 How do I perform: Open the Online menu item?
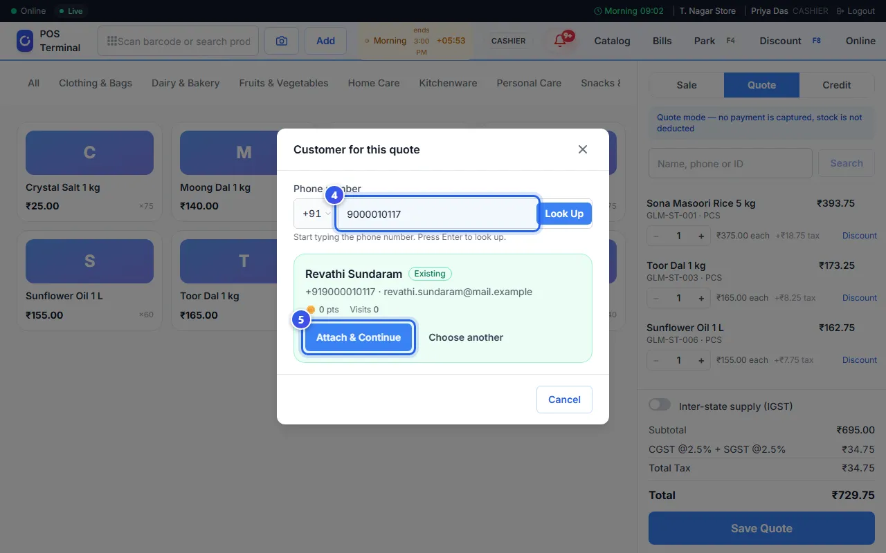click(x=860, y=41)
